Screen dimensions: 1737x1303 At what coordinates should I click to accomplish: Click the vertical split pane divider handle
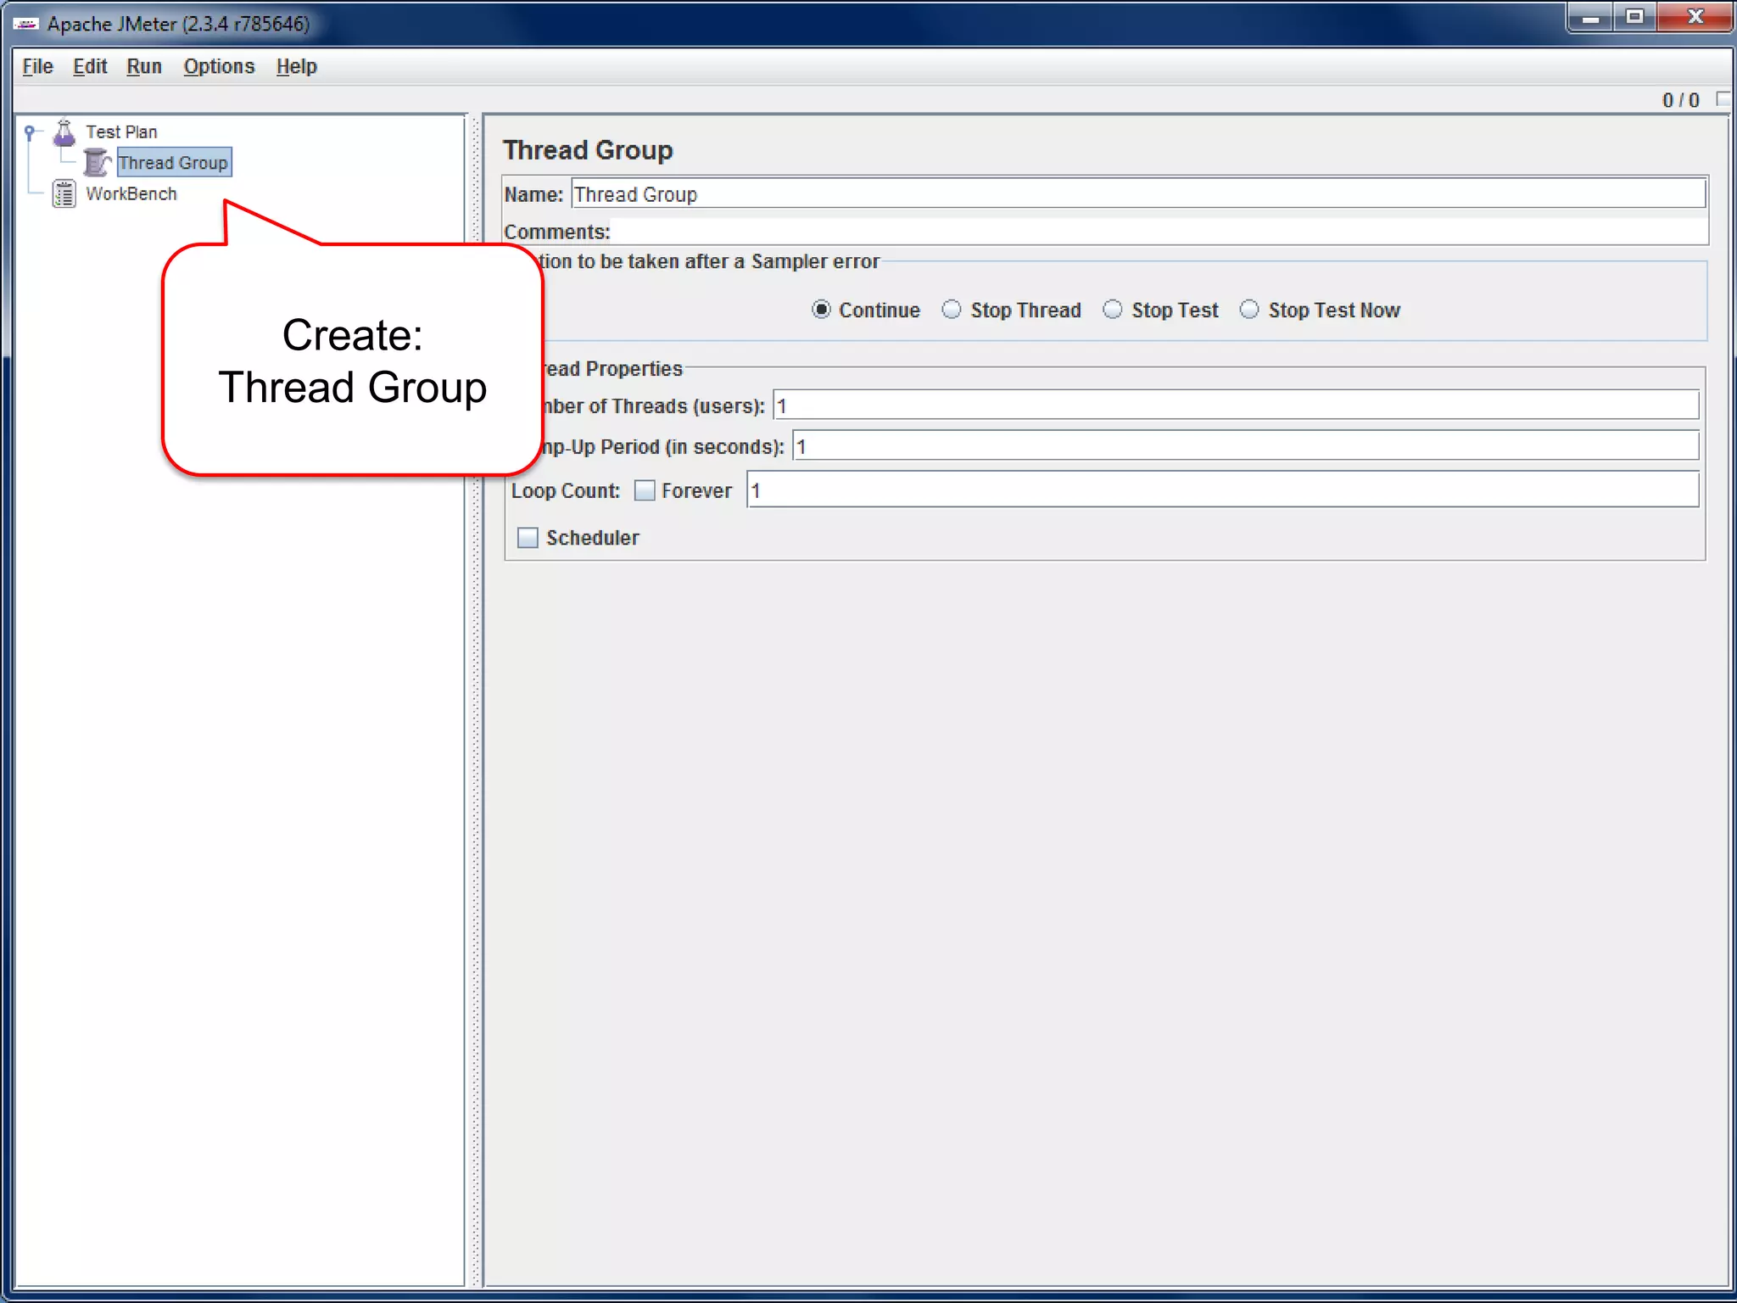click(476, 700)
